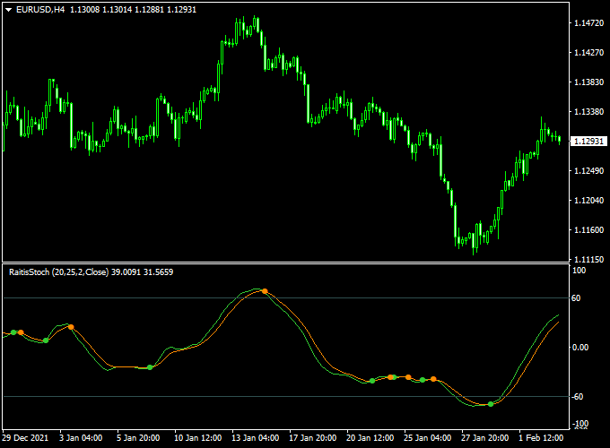Screen dimensions: 610x448
Task: Click the indicator scale label 60
Action: [576, 298]
